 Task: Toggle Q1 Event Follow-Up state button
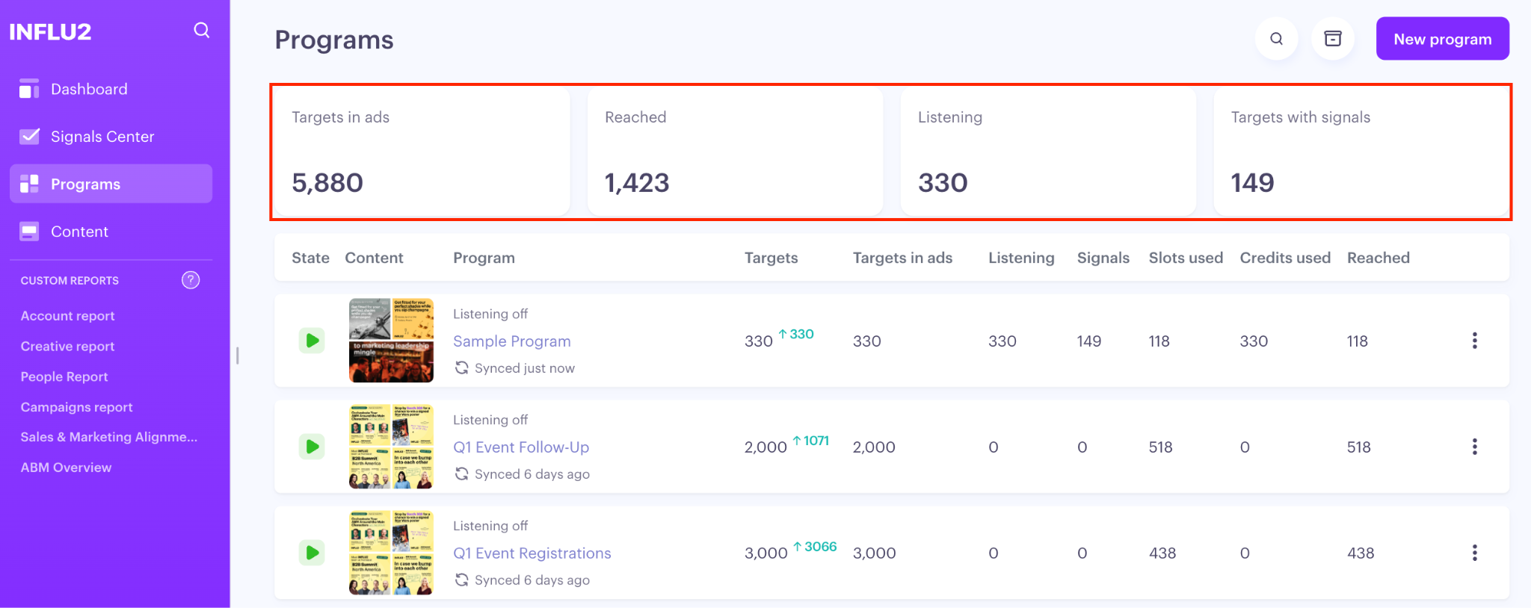pos(312,447)
